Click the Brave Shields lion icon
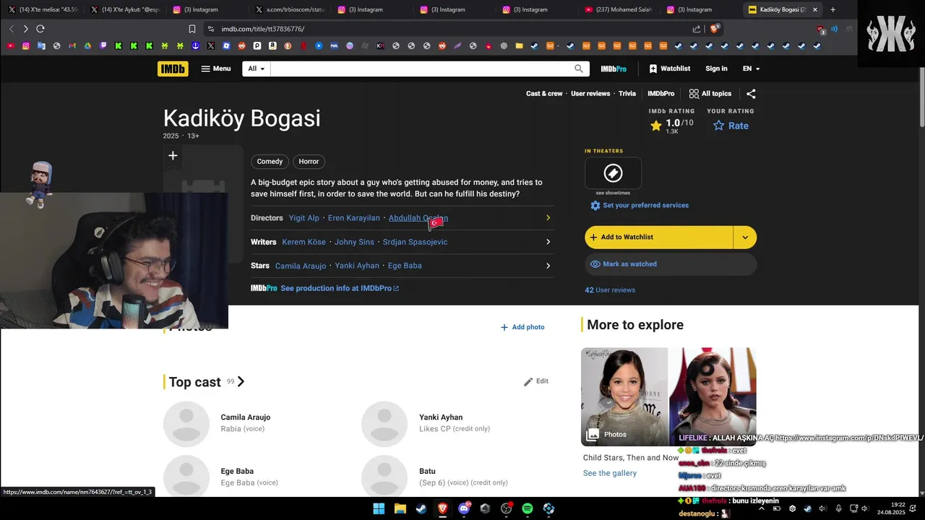Screen dimensions: 925x520 (715, 29)
